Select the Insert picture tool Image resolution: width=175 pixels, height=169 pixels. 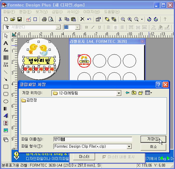click(x=6, y=130)
